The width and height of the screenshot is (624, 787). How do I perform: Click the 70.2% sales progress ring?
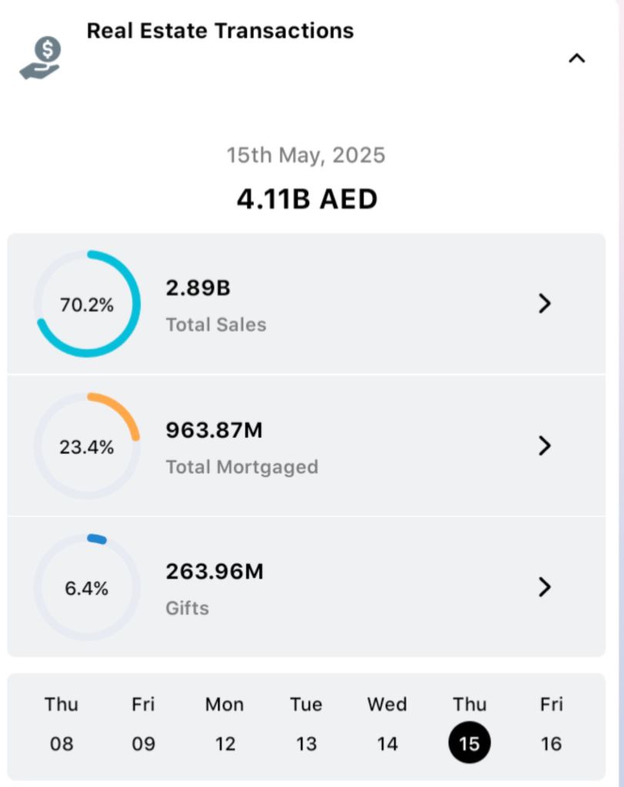(x=87, y=304)
